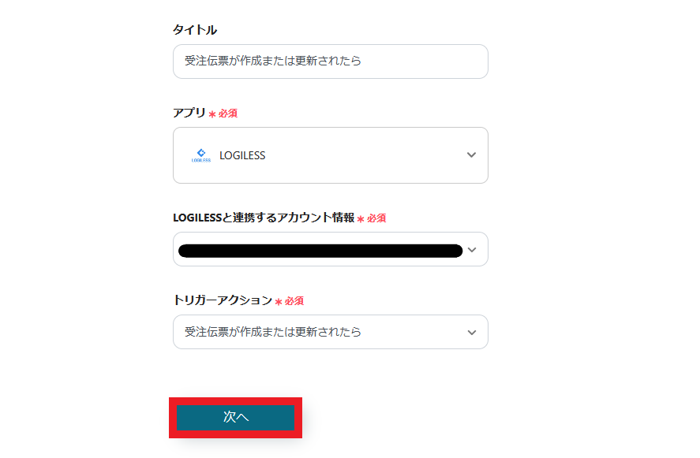Click the タイトル field label
This screenshot has width=700, height=458.
[196, 29]
